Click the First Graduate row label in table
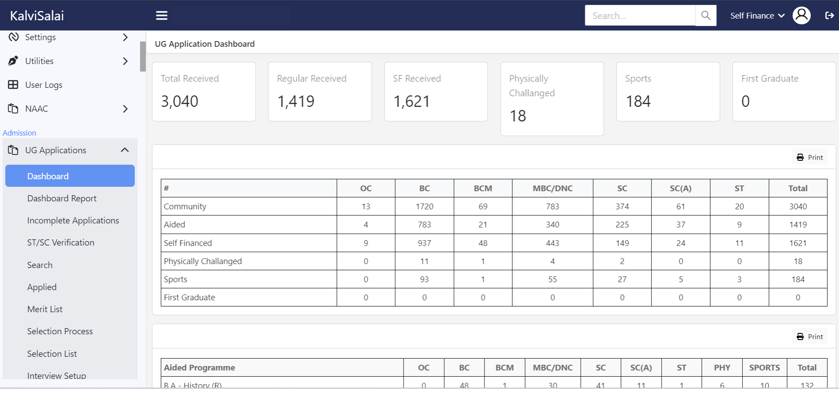This screenshot has width=839, height=393. (x=189, y=297)
